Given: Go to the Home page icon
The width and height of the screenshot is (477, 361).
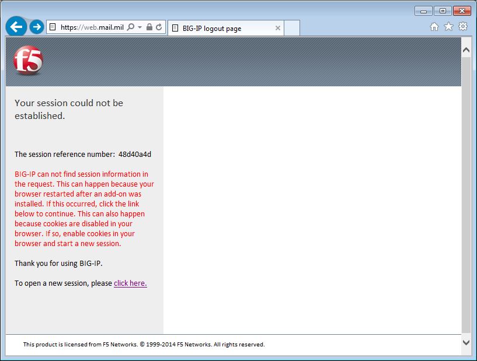Looking at the screenshot, I should [x=434, y=27].
